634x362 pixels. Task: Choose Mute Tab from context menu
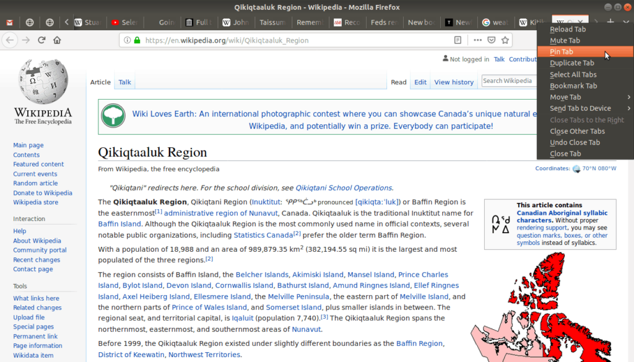click(x=584, y=40)
